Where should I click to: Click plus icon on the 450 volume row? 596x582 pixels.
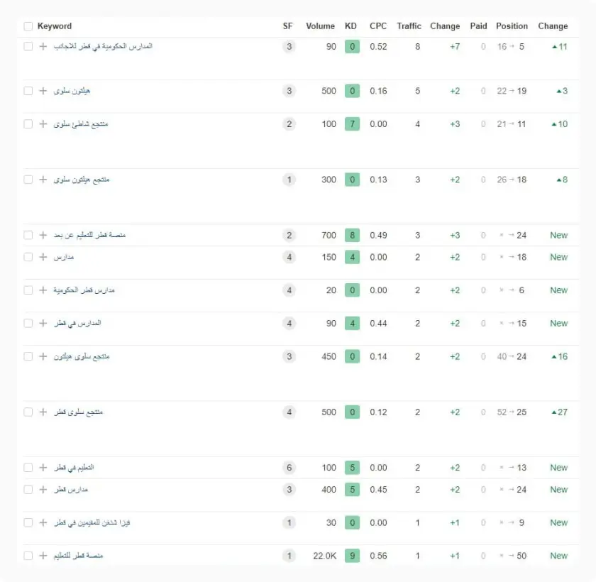[43, 356]
